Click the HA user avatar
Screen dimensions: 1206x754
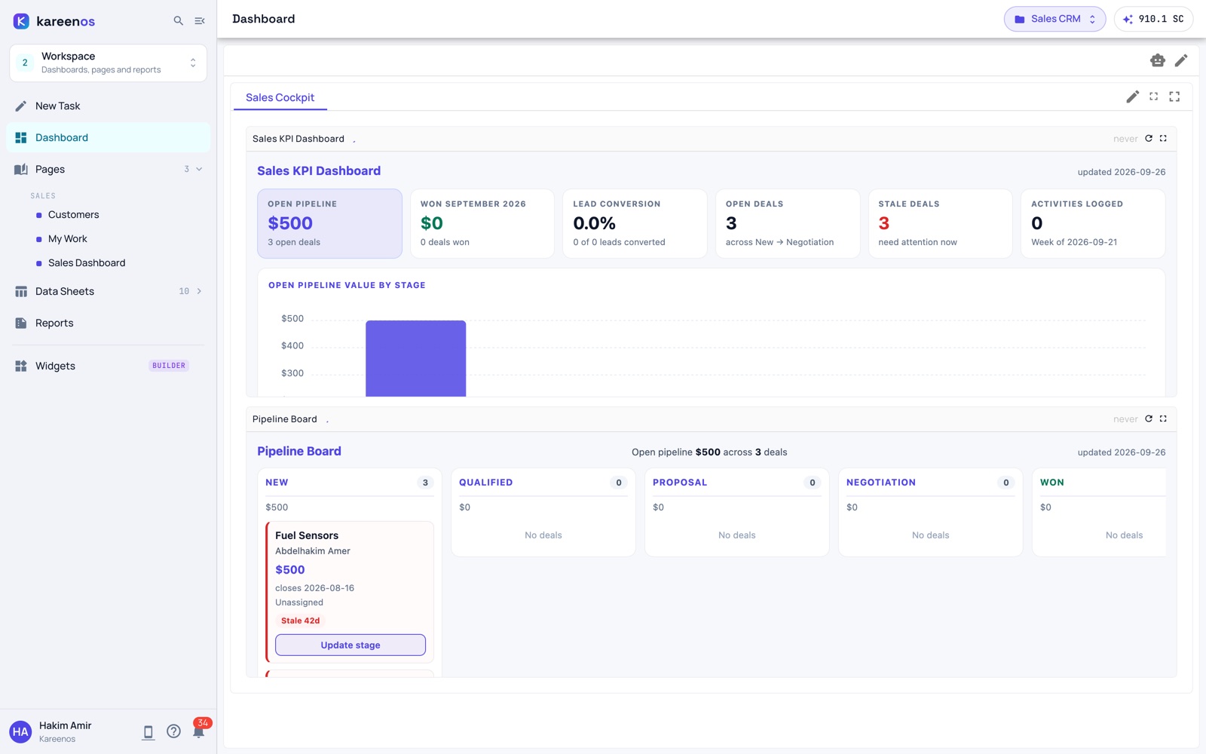tap(20, 731)
